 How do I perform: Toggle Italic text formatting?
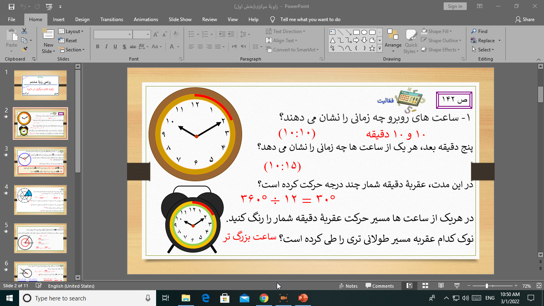pos(106,47)
